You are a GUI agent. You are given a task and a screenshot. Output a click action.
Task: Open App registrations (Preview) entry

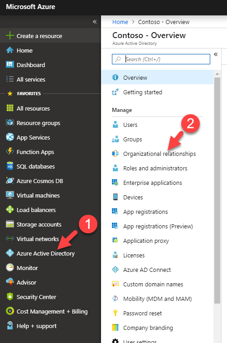pos(158,226)
